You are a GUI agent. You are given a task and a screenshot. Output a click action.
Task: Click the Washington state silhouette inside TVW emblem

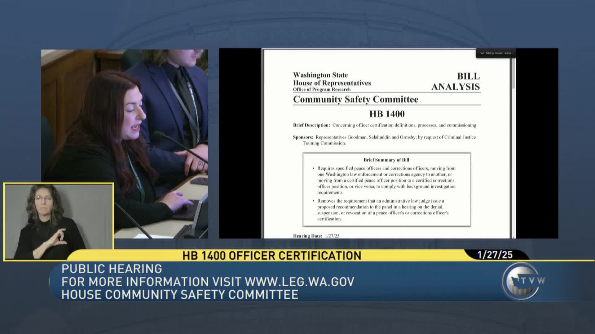pos(514,280)
